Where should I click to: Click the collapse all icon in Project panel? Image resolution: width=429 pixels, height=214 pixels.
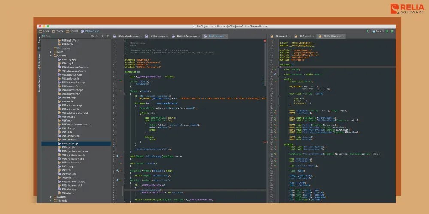click(x=96, y=36)
